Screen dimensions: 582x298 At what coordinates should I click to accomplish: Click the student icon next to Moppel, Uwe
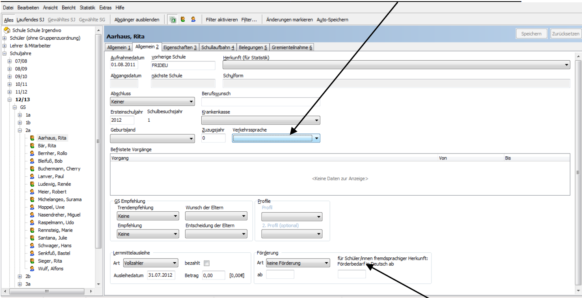[32, 207]
